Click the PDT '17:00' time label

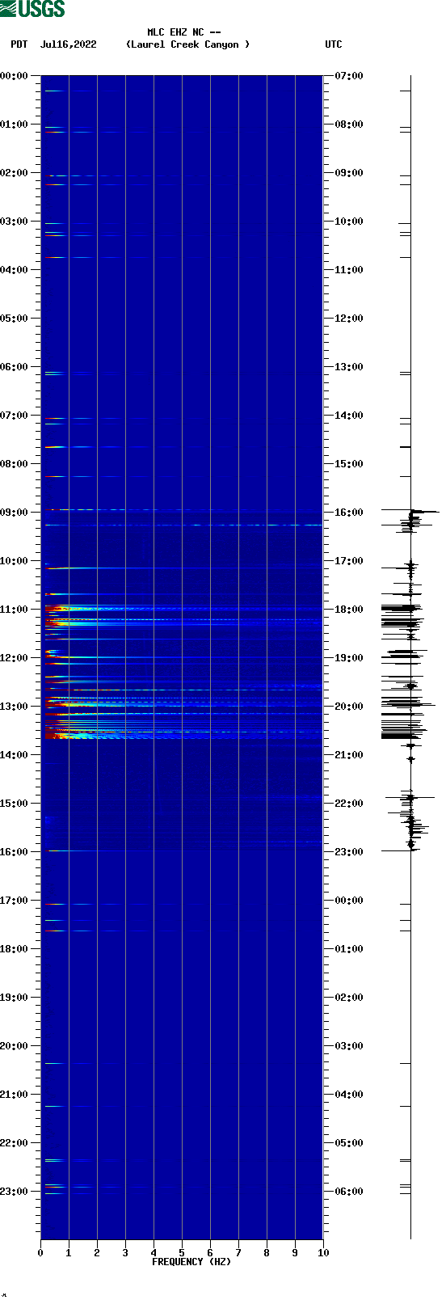[x=15, y=901]
